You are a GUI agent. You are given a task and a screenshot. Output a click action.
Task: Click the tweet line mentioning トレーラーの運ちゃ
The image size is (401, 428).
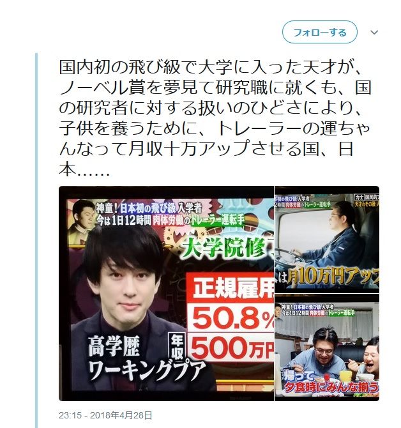tap(214, 128)
